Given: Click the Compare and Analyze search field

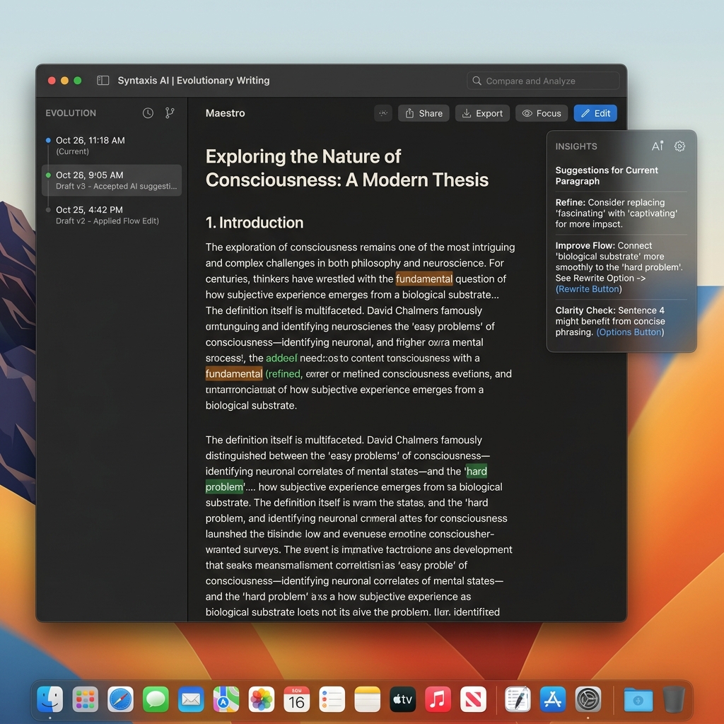Looking at the screenshot, I should [x=543, y=81].
